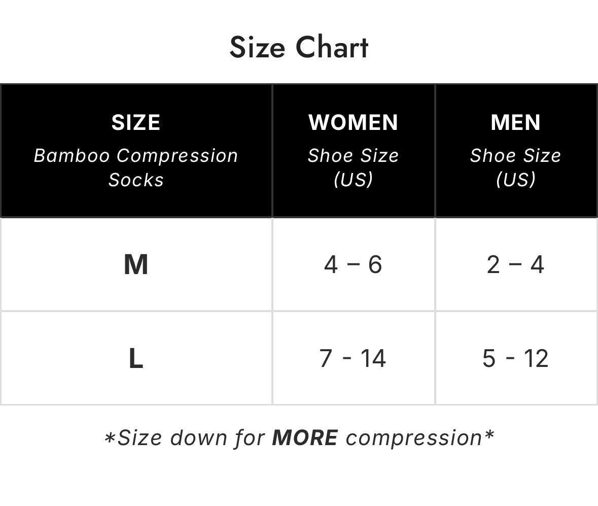Screen dimensions: 598x506
Task: Select the SIZE column header
Action: coord(136,122)
